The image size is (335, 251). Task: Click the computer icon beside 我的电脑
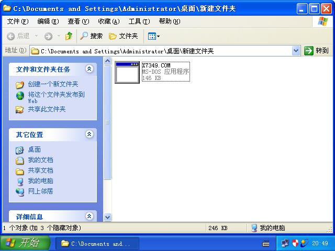point(20,181)
